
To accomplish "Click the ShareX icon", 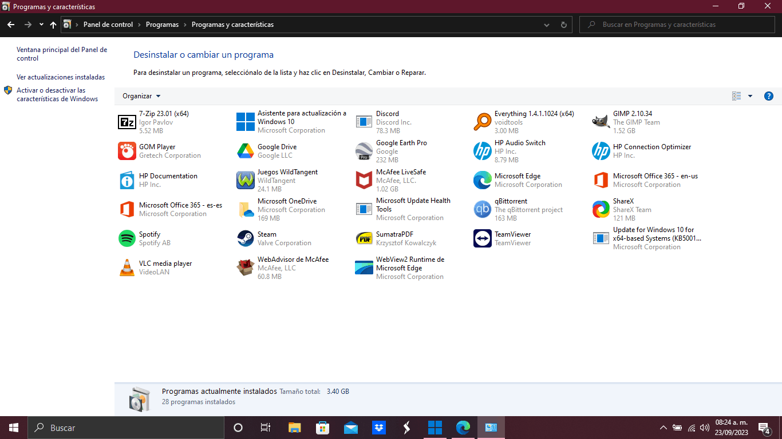I will point(601,209).
